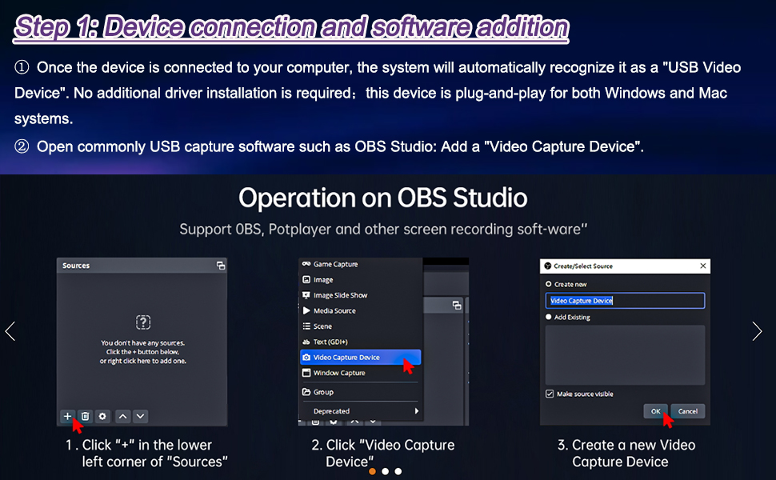Select Image Slide Show entry
776x480 pixels.
pyautogui.click(x=360, y=295)
